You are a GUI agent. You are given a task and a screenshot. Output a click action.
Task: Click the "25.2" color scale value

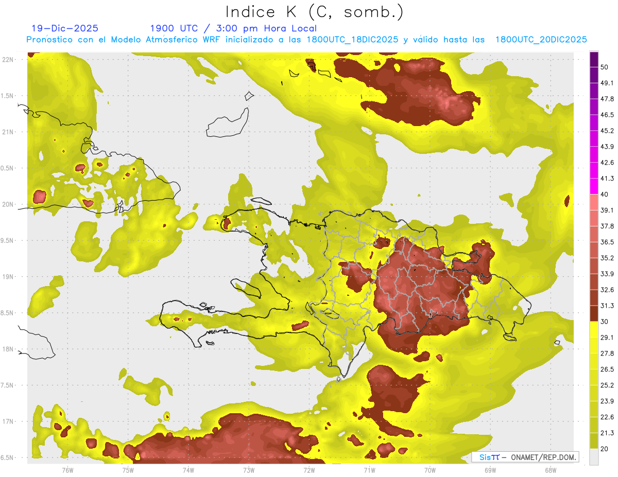coord(607,385)
